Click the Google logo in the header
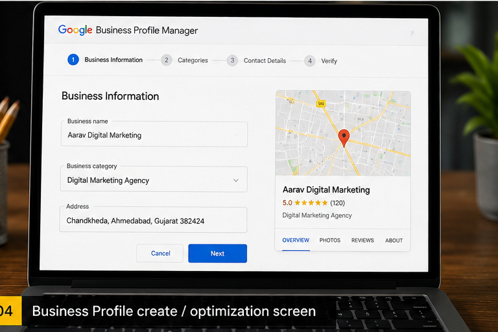Image resolution: width=498 pixels, height=332 pixels. (x=75, y=30)
